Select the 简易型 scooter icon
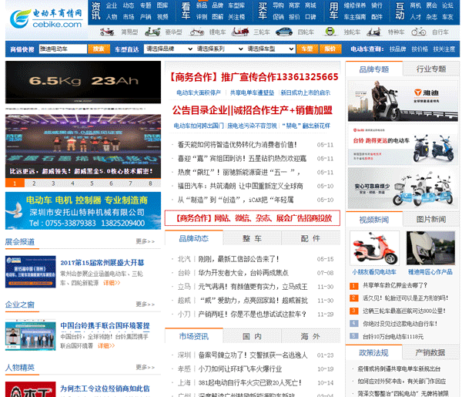Viewport: 462px width, 397px height. pyautogui.click(x=107, y=32)
